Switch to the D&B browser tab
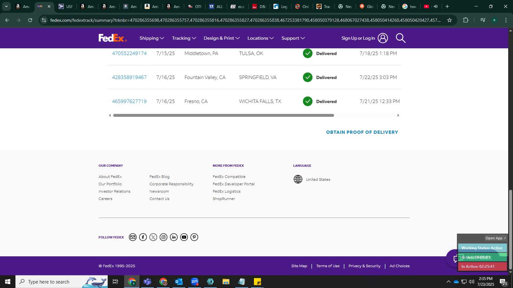This screenshot has height=288, width=513. pos(259,6)
